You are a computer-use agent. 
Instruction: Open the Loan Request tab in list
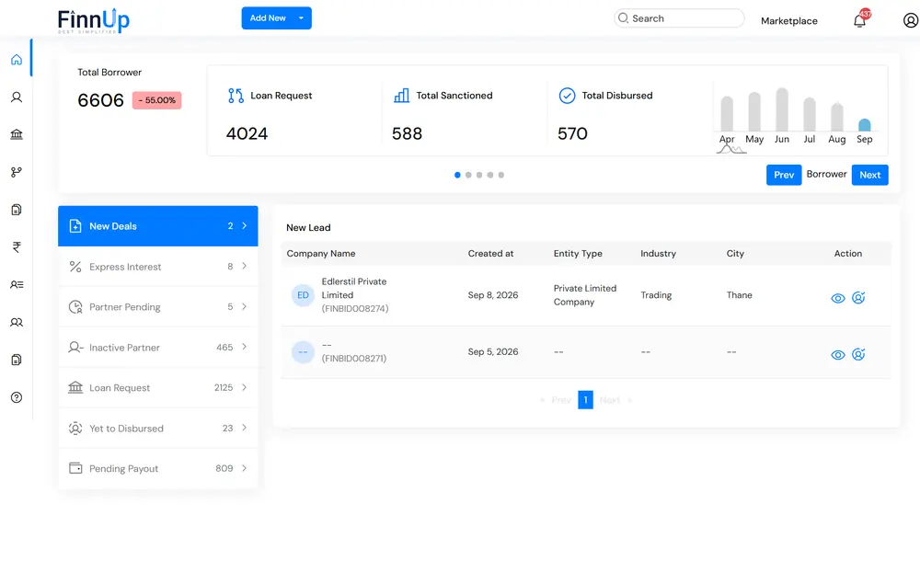pyautogui.click(x=158, y=388)
